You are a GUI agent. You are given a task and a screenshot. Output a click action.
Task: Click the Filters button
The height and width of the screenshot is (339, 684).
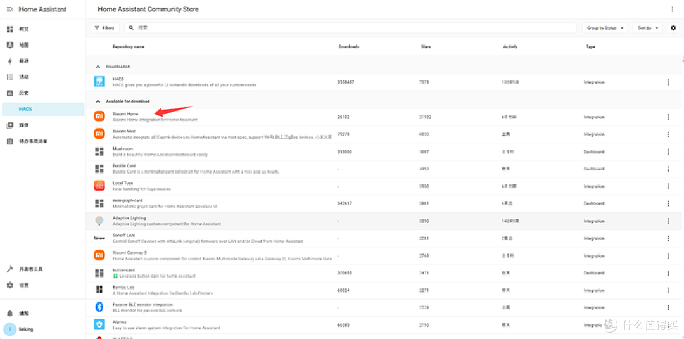tap(104, 27)
